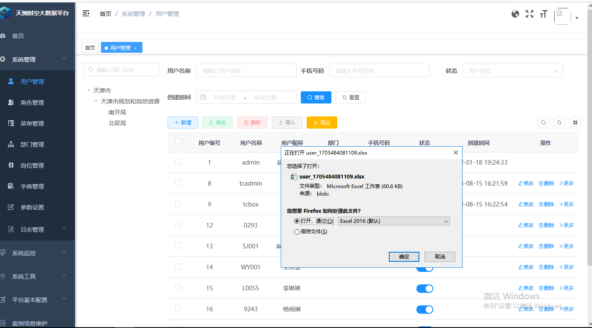Open the Excel 2016 application dropdown

pos(393,221)
